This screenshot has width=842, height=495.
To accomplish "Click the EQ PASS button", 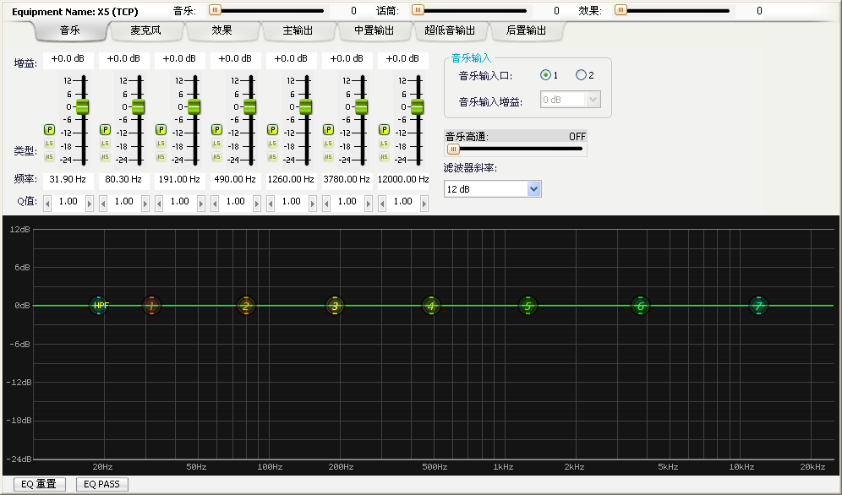I will 102,484.
